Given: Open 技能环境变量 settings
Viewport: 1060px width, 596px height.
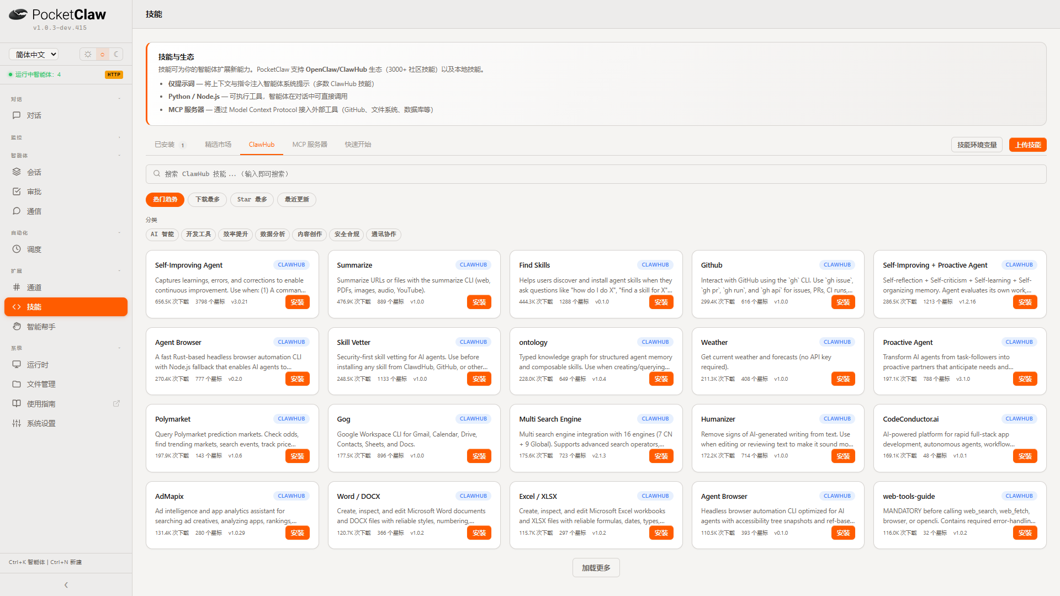Looking at the screenshot, I should coord(977,145).
